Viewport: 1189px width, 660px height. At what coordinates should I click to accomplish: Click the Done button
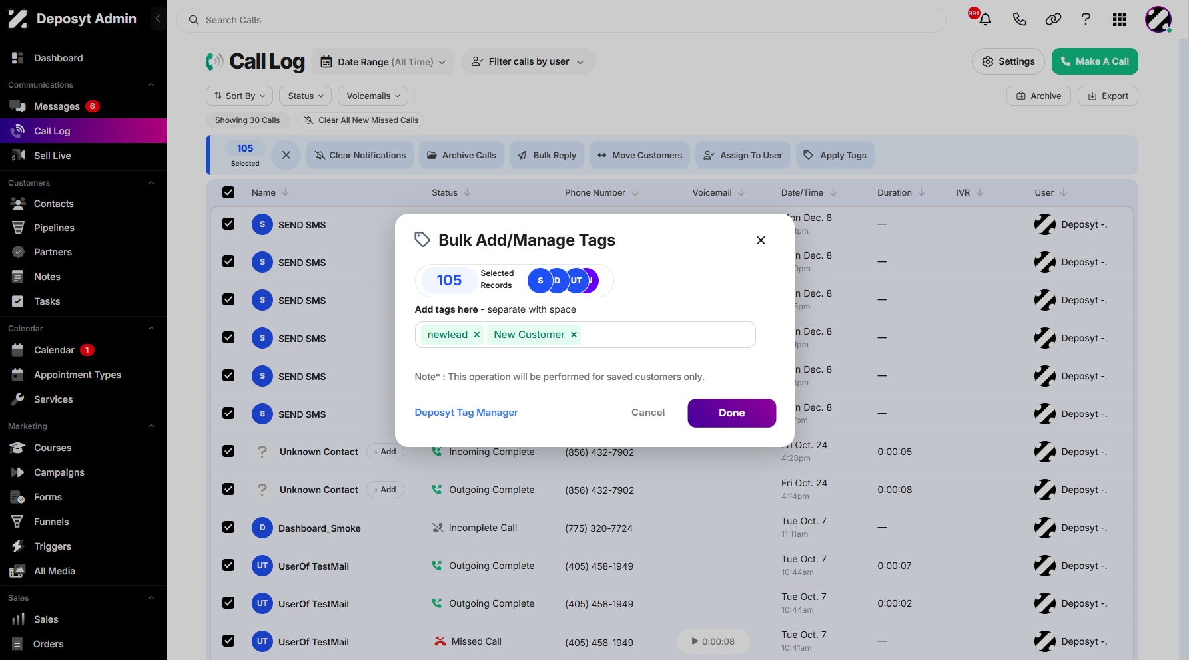732,413
